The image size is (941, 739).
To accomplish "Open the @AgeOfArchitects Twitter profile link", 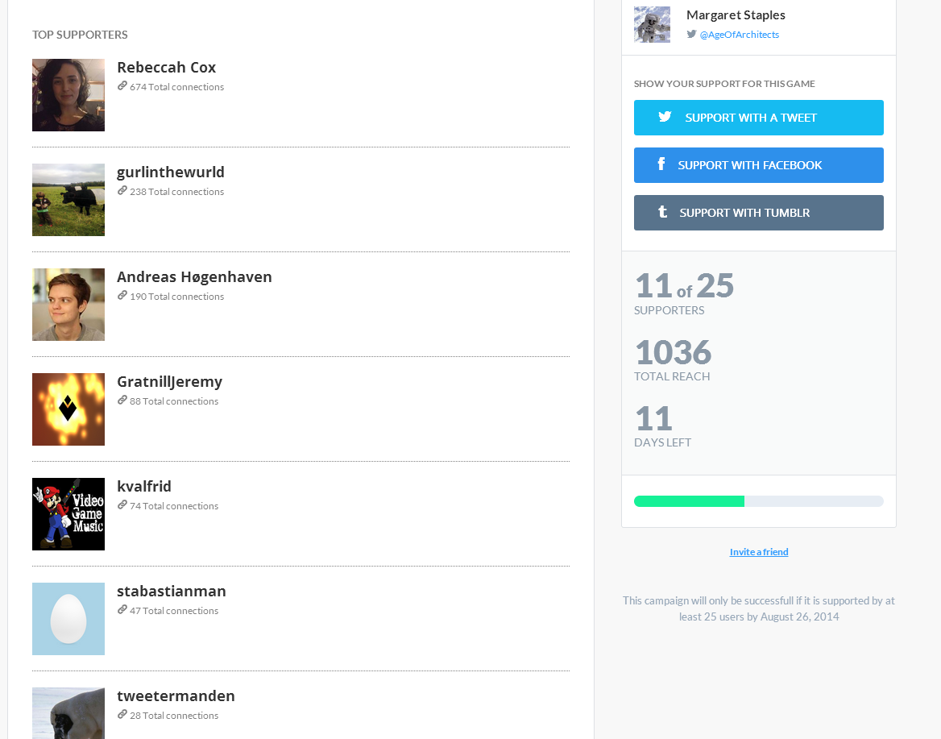I will pyautogui.click(x=740, y=34).
